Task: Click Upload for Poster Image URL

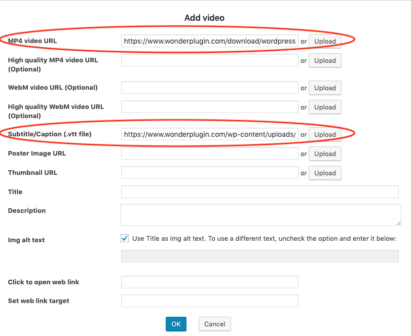Action: (325, 154)
